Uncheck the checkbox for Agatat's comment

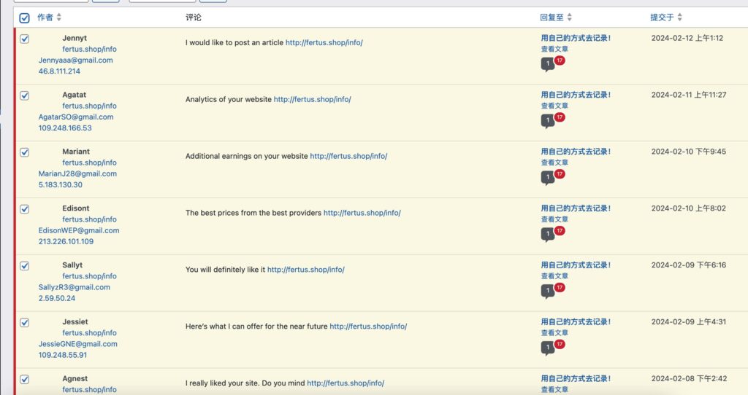click(x=24, y=95)
